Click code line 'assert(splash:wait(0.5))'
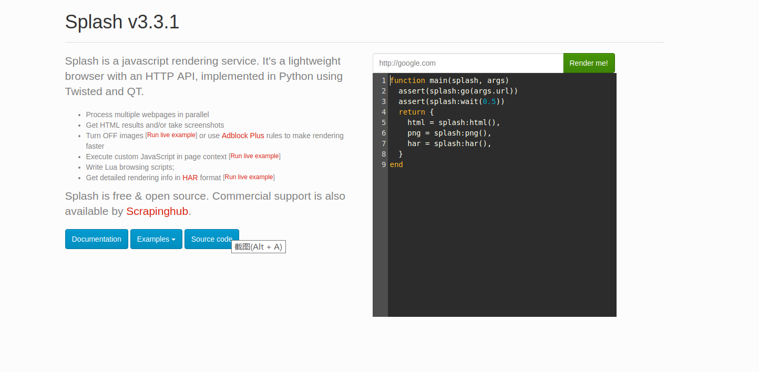Screen dimensions: 759x372 (452, 101)
